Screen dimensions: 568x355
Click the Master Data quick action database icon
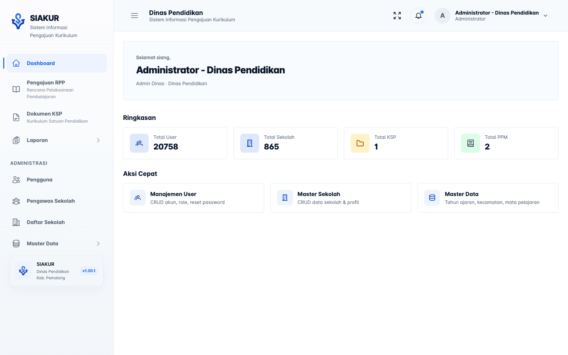click(x=432, y=198)
